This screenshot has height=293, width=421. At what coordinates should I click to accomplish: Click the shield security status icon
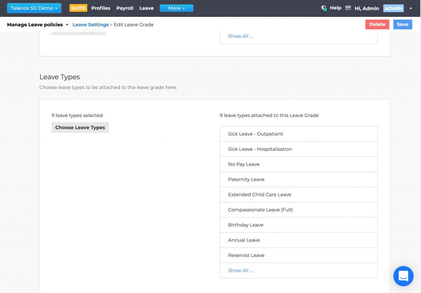[324, 8]
